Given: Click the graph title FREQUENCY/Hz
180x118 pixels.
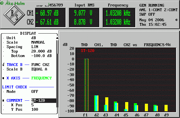Looking at the screenshot, I should (157, 45).
